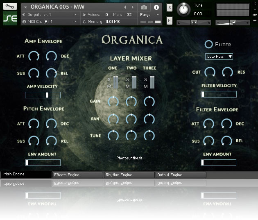
Task: Open the Low Pass filter type dropdown
Action: [219, 57]
